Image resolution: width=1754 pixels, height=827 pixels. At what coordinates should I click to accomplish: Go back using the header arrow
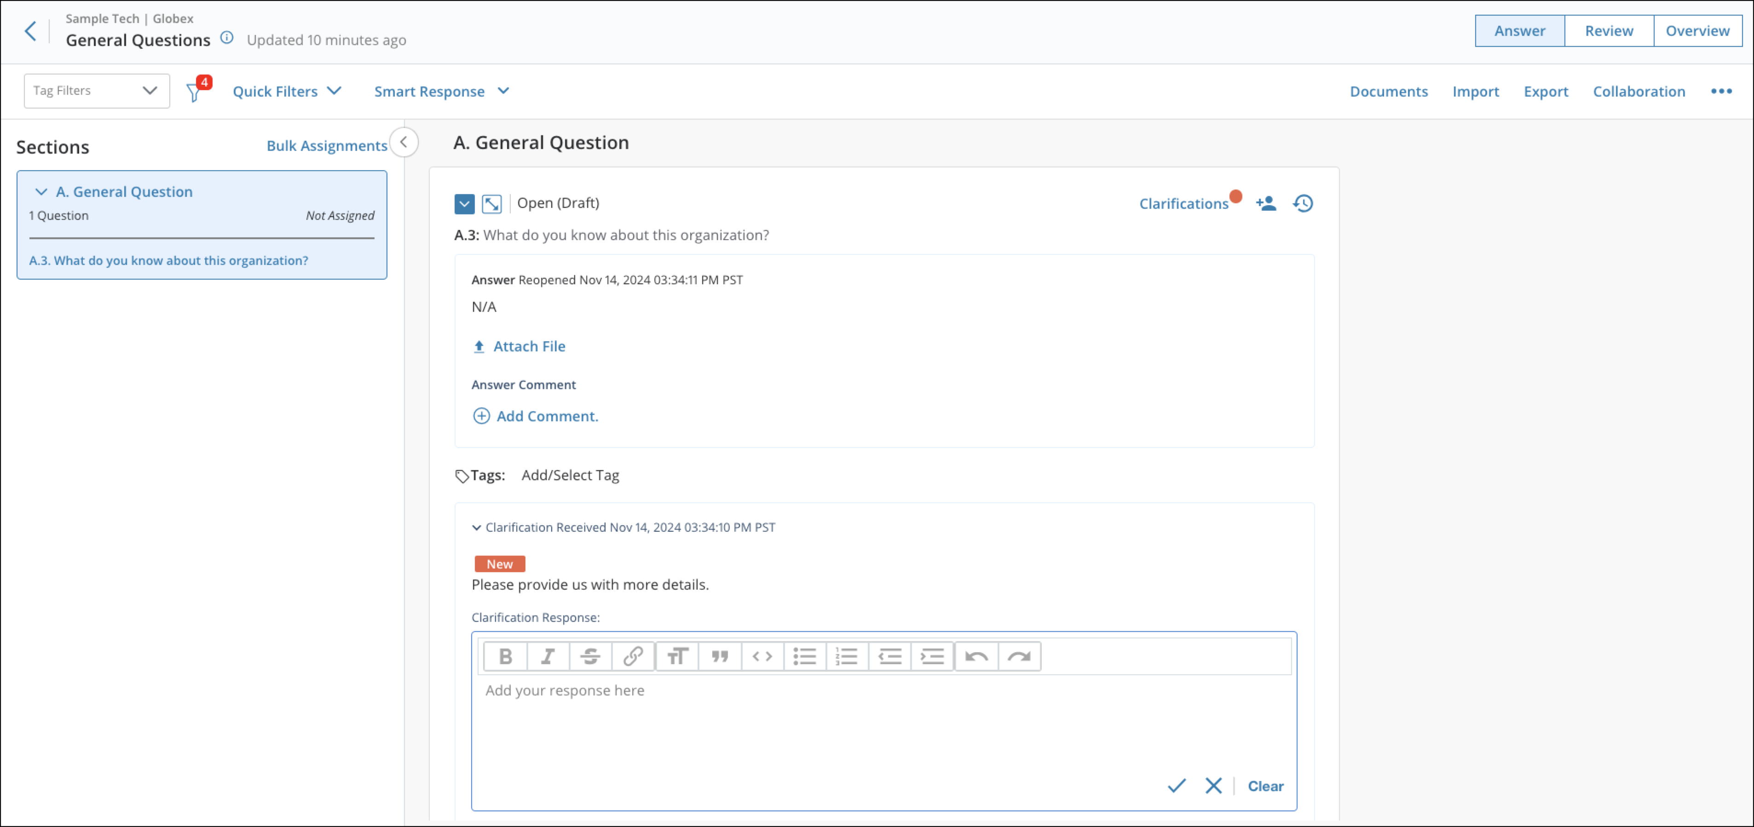tap(30, 31)
